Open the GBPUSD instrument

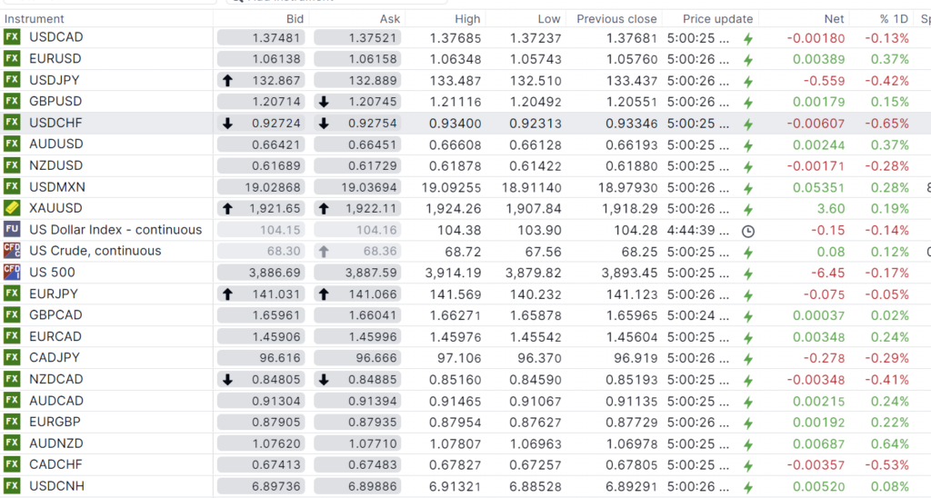[55, 102]
